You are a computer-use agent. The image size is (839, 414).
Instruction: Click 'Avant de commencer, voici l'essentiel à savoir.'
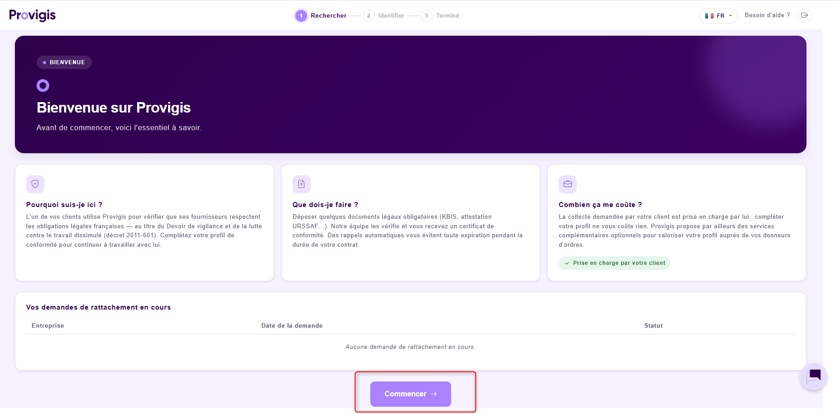(119, 128)
